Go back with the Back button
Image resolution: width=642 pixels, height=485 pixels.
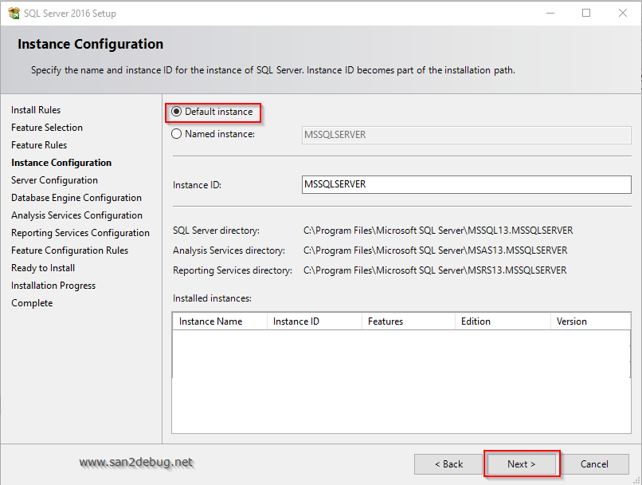(448, 464)
